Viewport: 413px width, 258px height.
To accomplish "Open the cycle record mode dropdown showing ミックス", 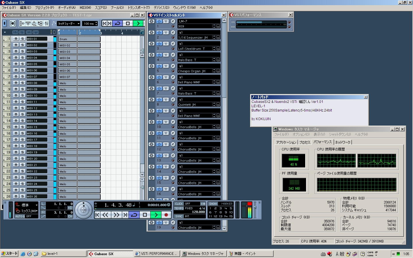I will click(x=36, y=211).
